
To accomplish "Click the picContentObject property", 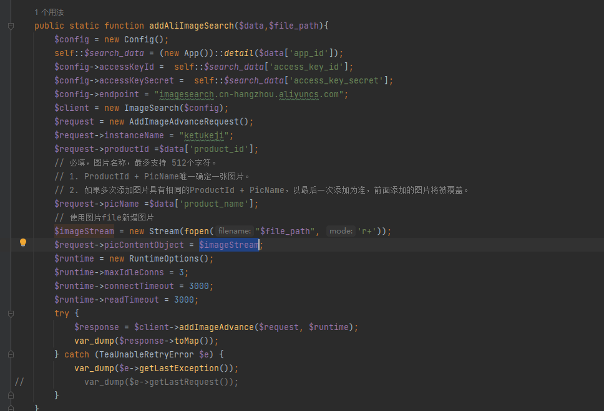I will pyautogui.click(x=144, y=245).
